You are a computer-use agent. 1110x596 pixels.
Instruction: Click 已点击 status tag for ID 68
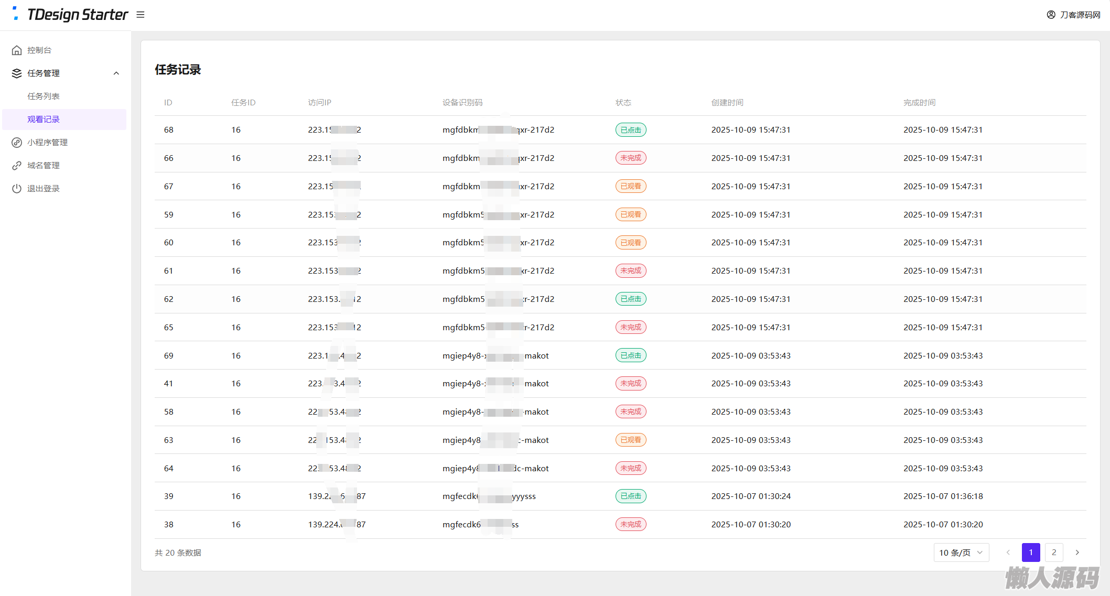click(x=630, y=130)
